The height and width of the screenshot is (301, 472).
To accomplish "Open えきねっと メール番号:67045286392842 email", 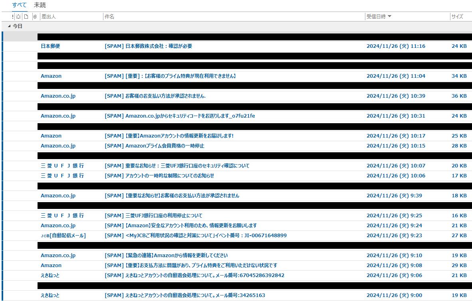I will (194, 275).
